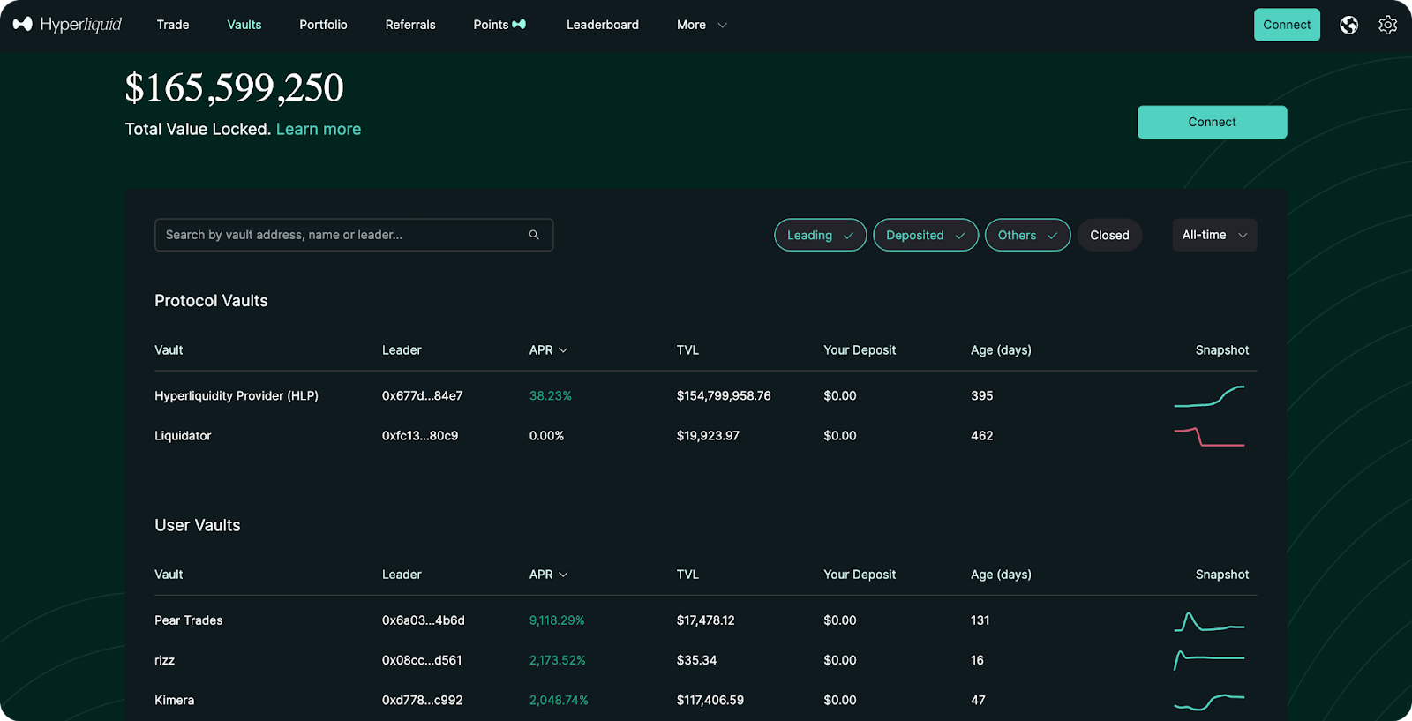The width and height of the screenshot is (1412, 721).
Task: Sort Protocol Vaults by APR
Action: (x=548, y=350)
